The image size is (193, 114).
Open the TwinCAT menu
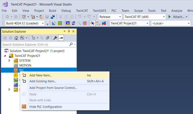(82, 11)
